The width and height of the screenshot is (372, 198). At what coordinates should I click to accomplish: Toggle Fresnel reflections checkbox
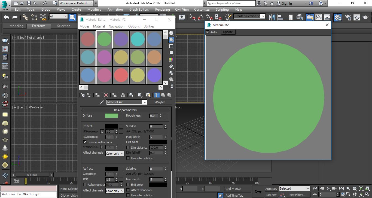click(85, 142)
